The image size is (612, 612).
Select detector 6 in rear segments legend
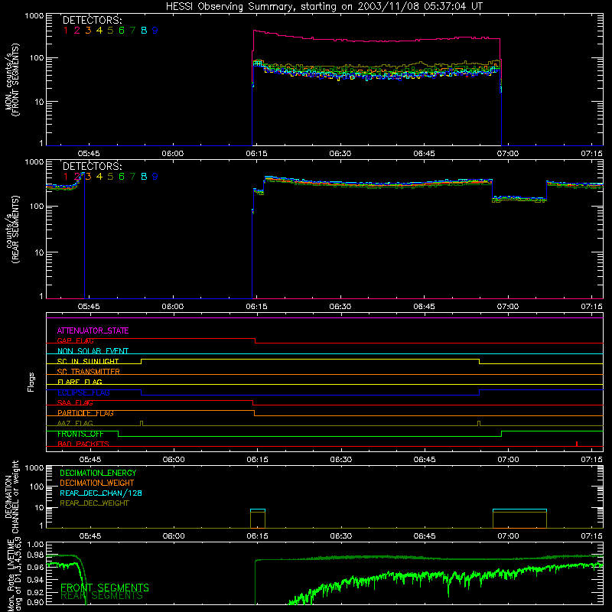pos(122,177)
